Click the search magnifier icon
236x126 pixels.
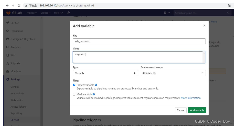(228, 13)
